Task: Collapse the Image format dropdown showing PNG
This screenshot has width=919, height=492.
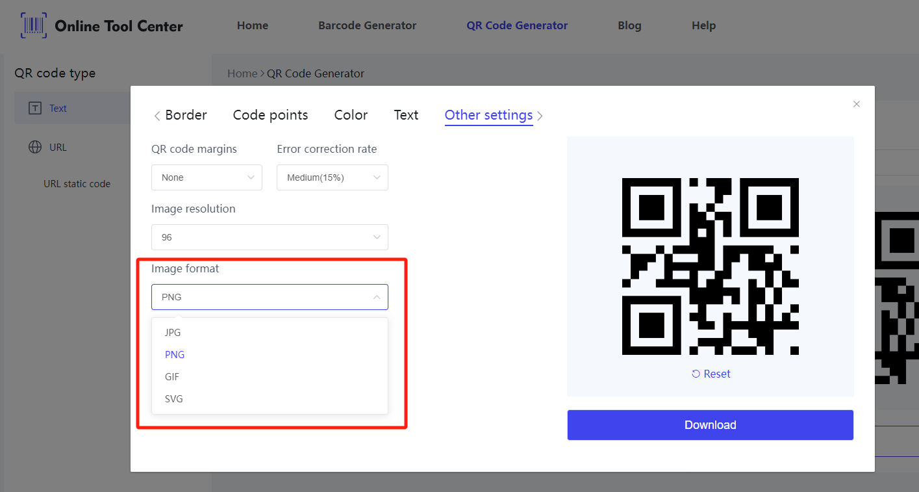Action: pyautogui.click(x=270, y=297)
